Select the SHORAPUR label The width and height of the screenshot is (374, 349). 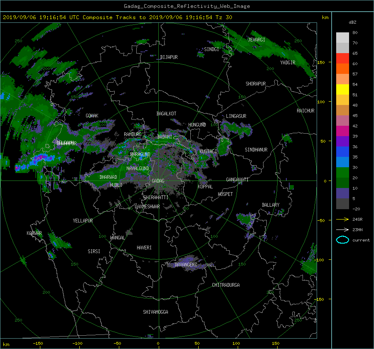tap(256, 84)
